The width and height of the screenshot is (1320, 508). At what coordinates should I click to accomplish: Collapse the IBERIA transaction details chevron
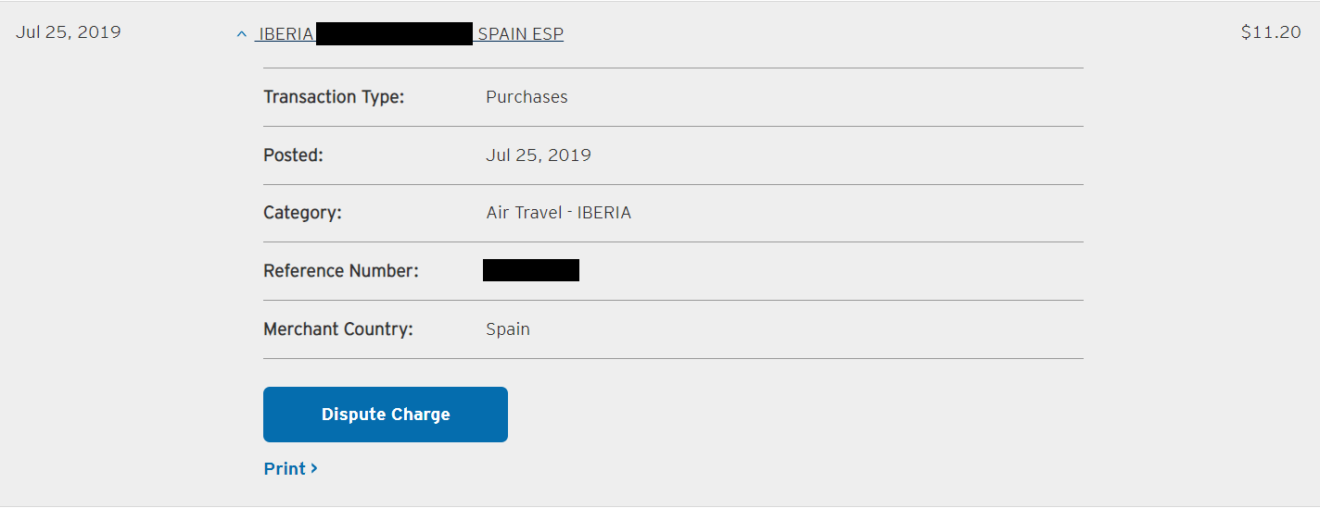242,34
